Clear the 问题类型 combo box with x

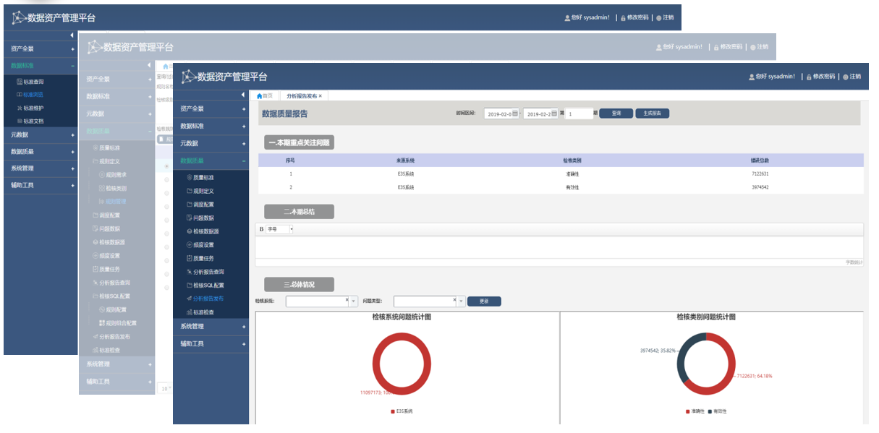point(454,299)
